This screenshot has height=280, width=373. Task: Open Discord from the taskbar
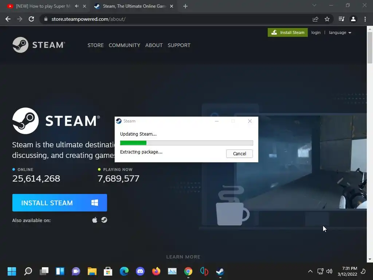coord(140,271)
